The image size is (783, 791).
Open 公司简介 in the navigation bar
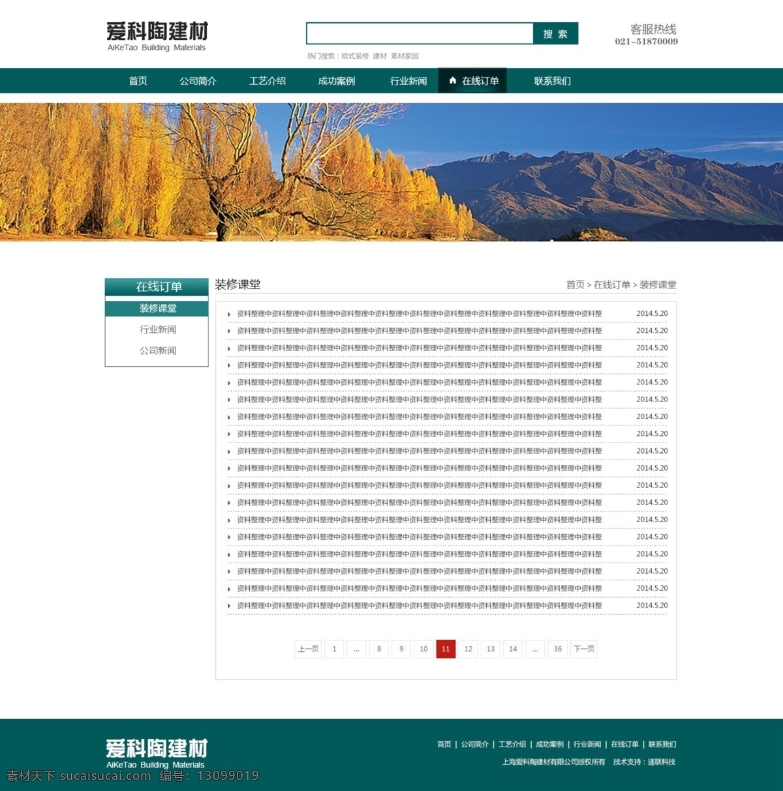point(198,81)
